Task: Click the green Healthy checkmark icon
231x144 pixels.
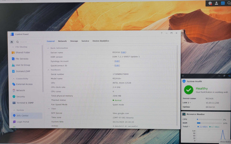Action: coord(189,90)
